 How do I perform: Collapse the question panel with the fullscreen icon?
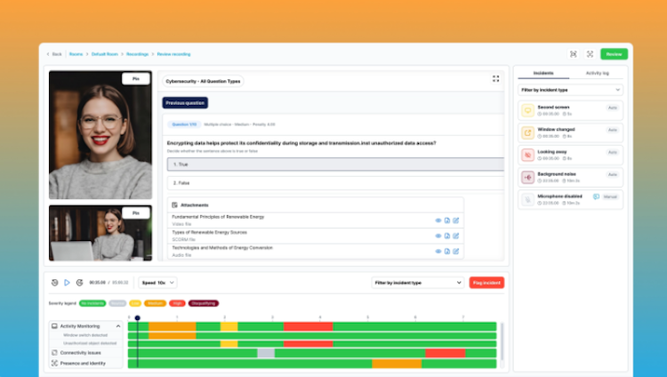(x=495, y=79)
